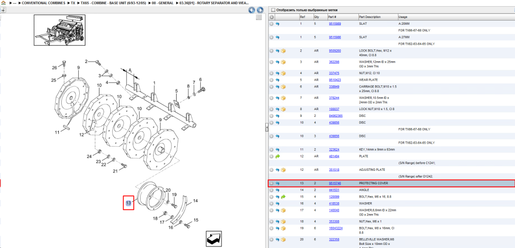Click box icon for LOCK NUT 180037
515x248 pixels.
[283, 109]
